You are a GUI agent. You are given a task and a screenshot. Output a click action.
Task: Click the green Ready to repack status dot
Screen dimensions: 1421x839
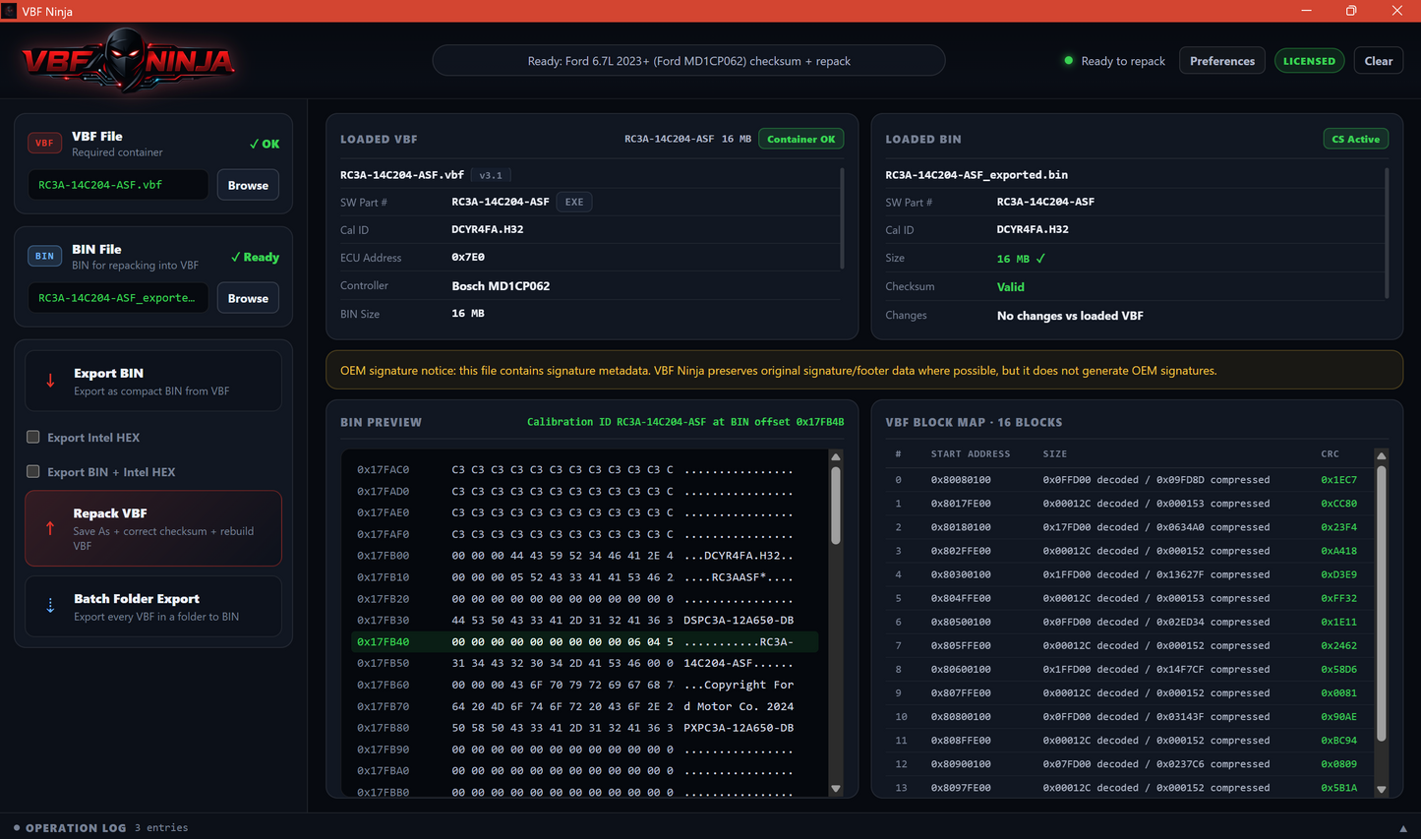1068,61
